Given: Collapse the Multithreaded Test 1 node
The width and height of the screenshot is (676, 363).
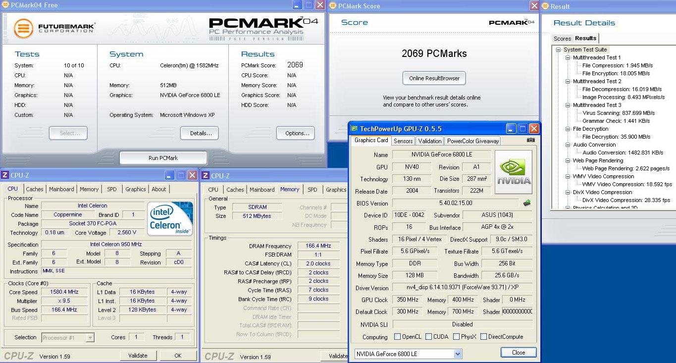Looking at the screenshot, I should tap(568, 57).
